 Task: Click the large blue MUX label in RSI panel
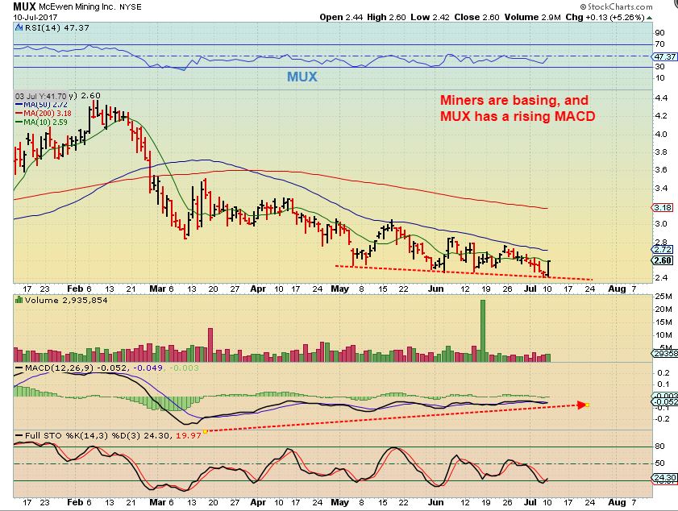[x=302, y=77]
